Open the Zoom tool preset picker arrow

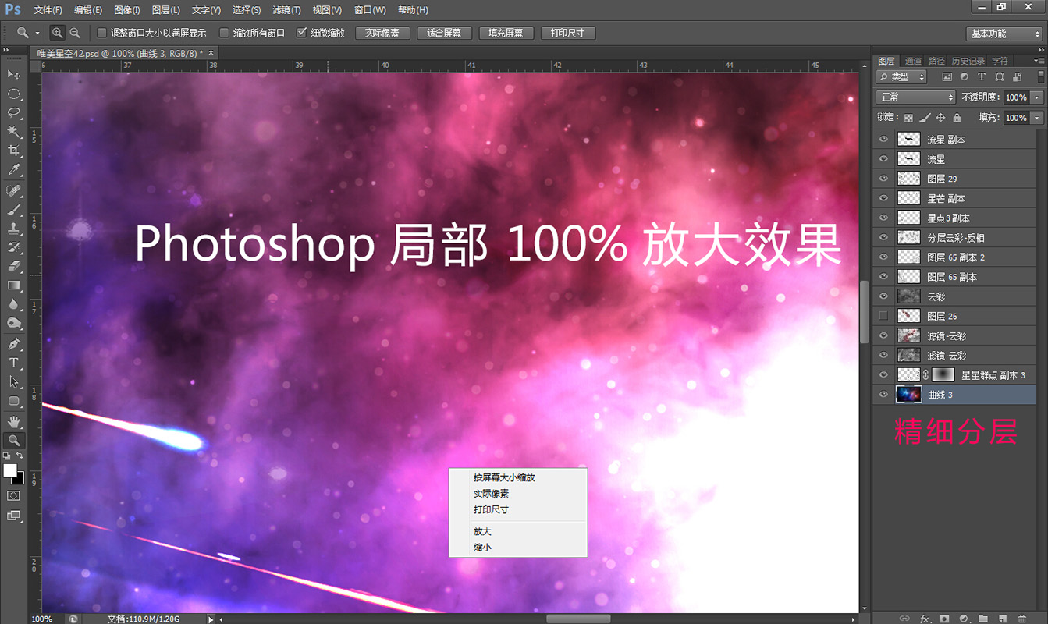(x=37, y=34)
